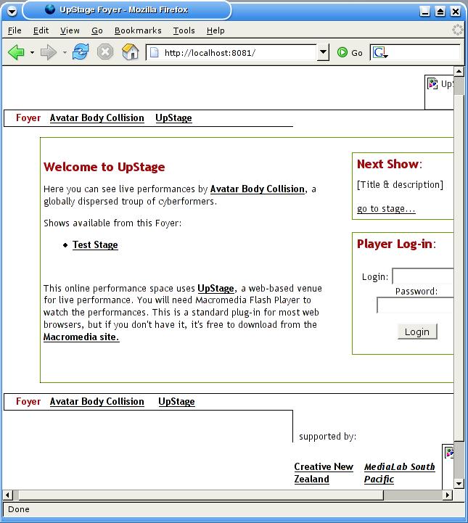
Task: Click the Google search engine icon
Action: [379, 52]
